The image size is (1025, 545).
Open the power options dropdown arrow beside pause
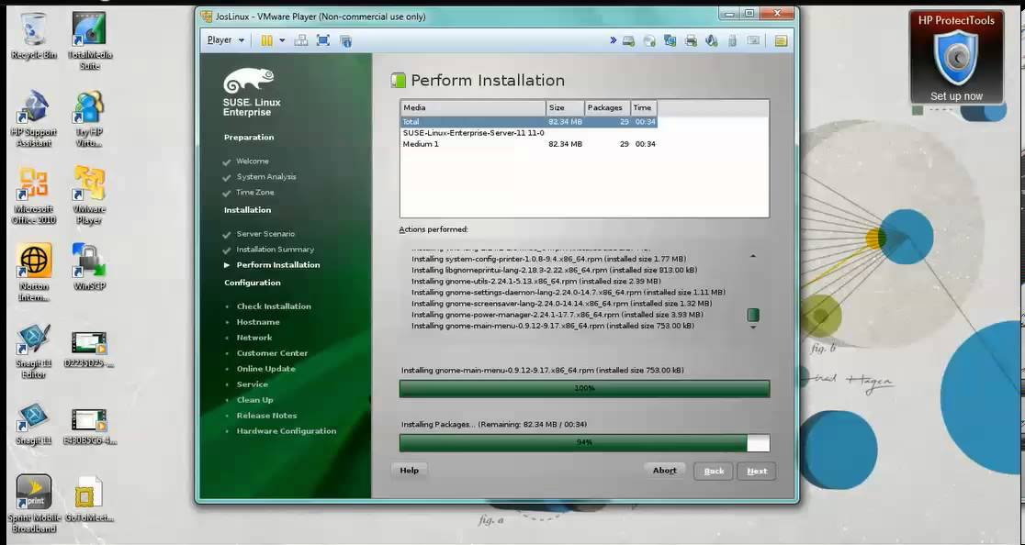[282, 40]
